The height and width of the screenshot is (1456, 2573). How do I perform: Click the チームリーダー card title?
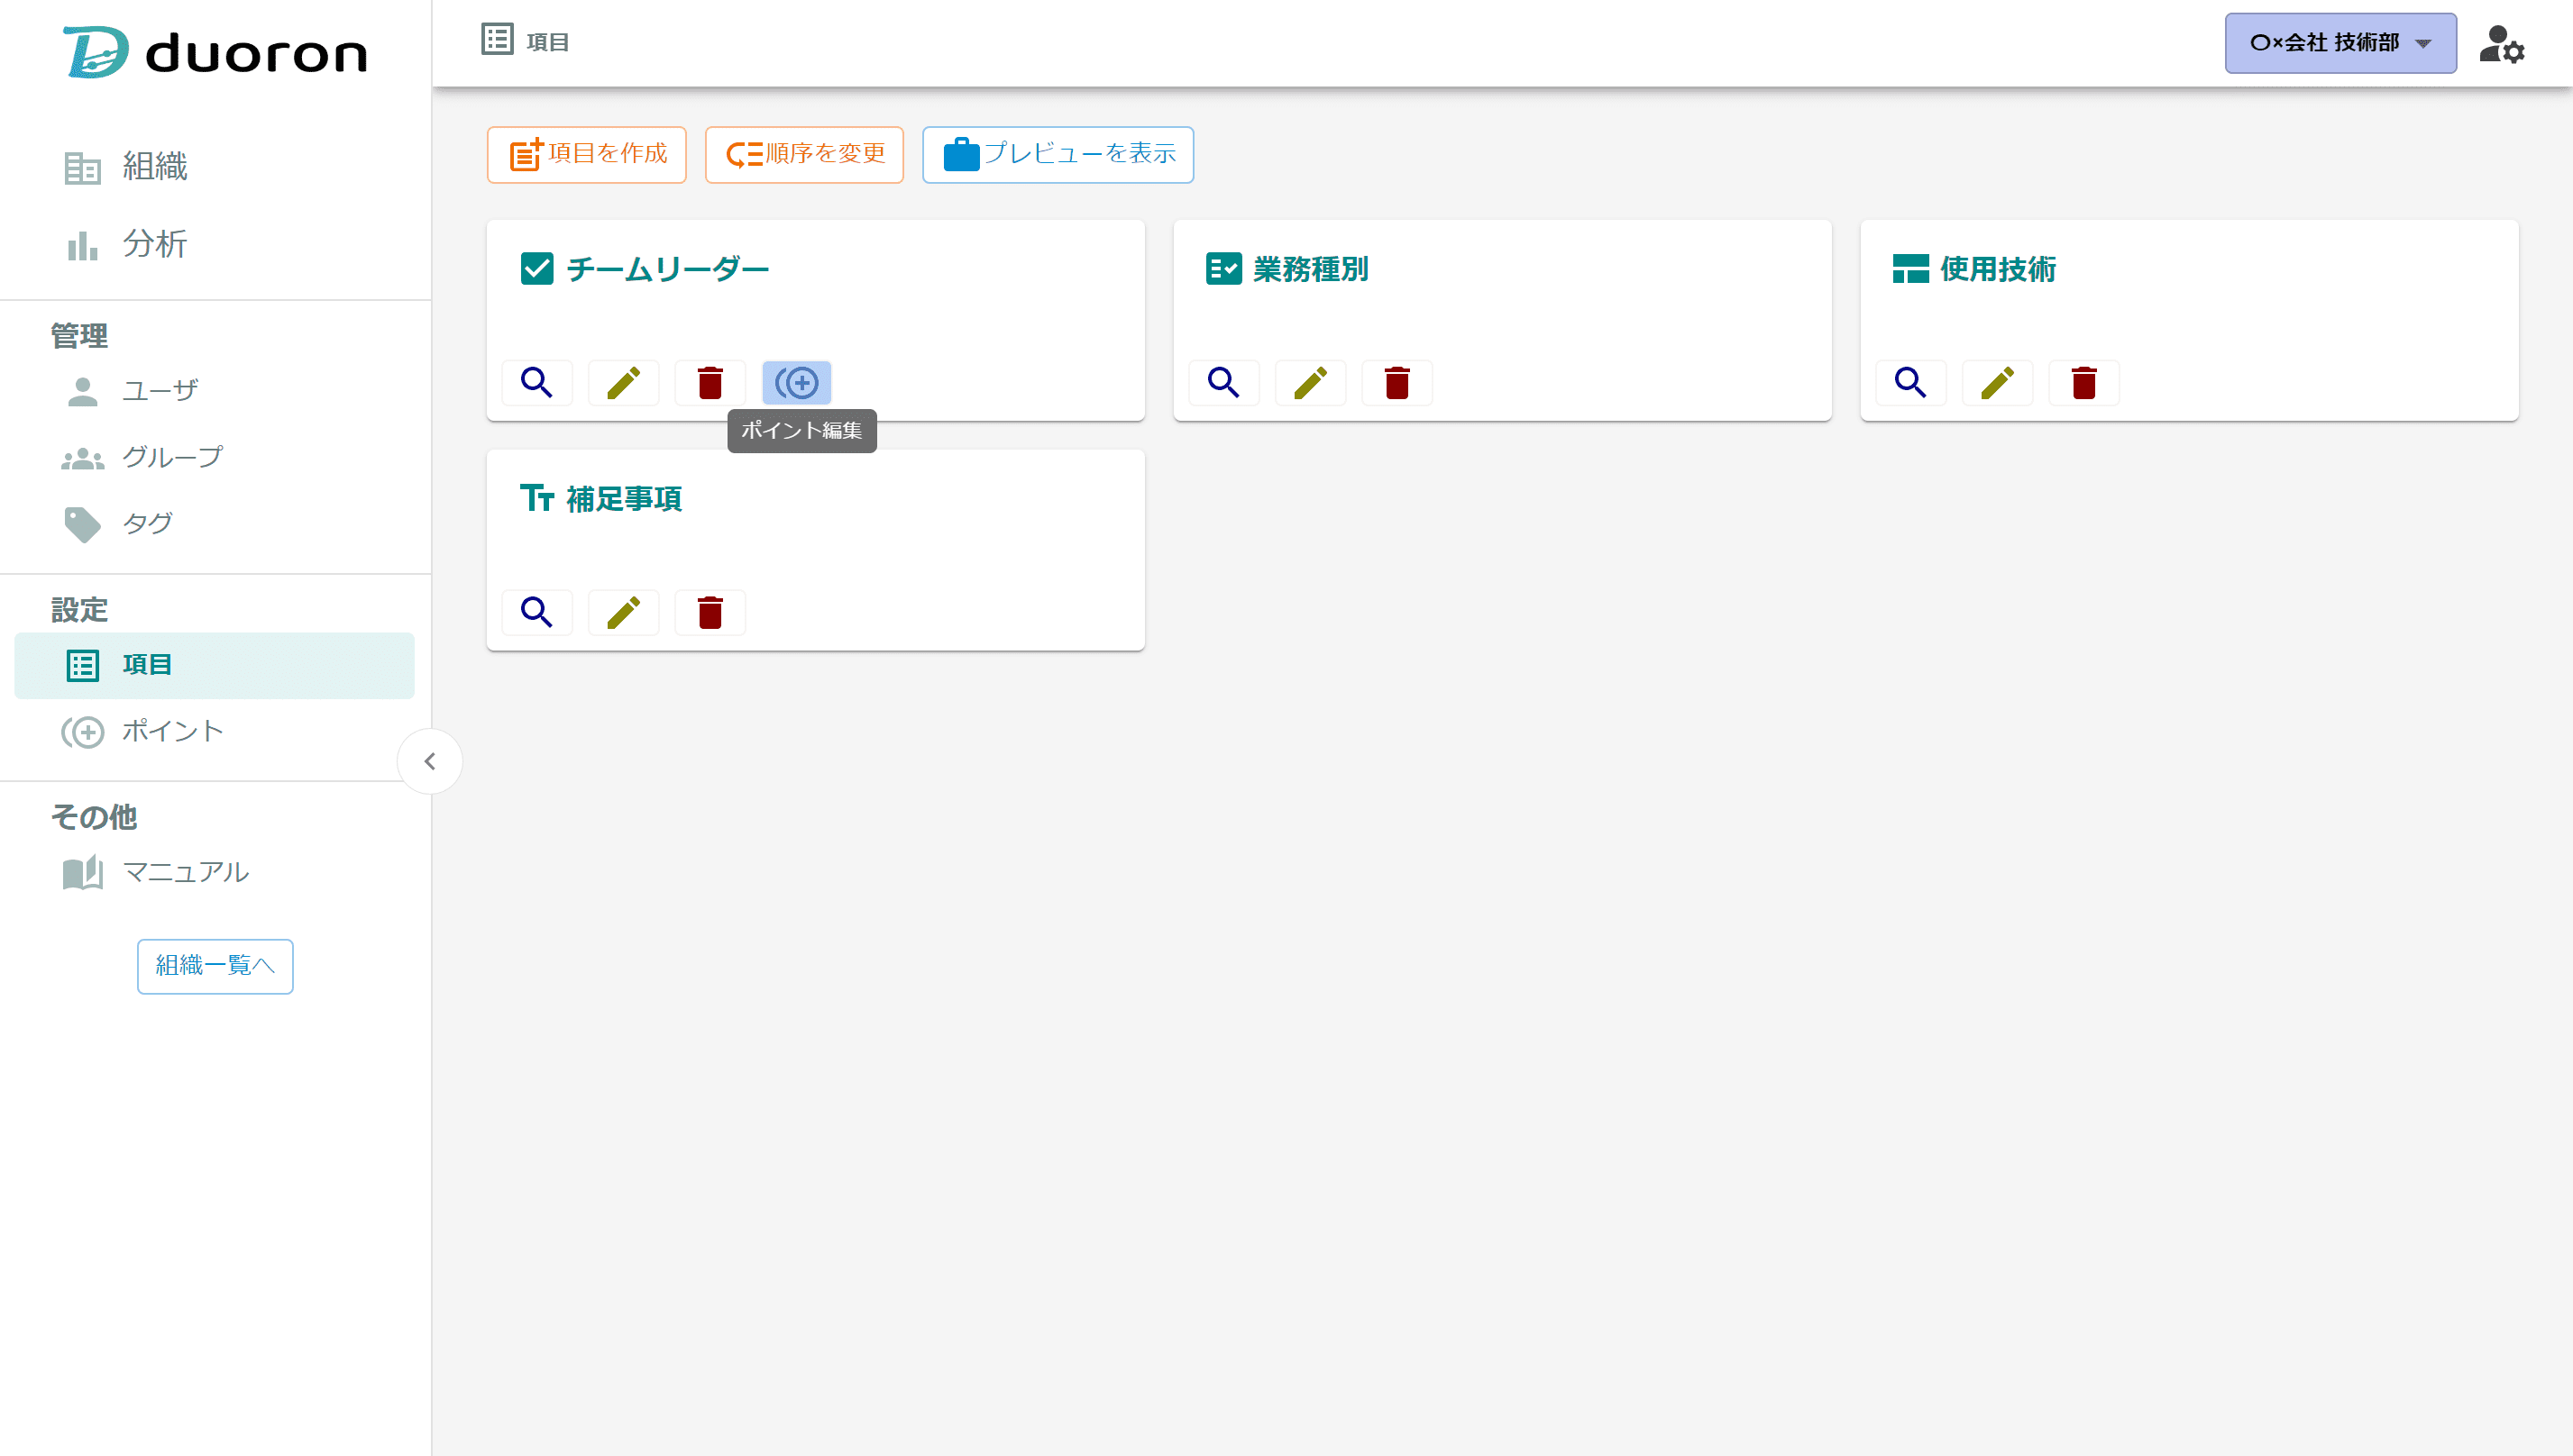point(668,270)
